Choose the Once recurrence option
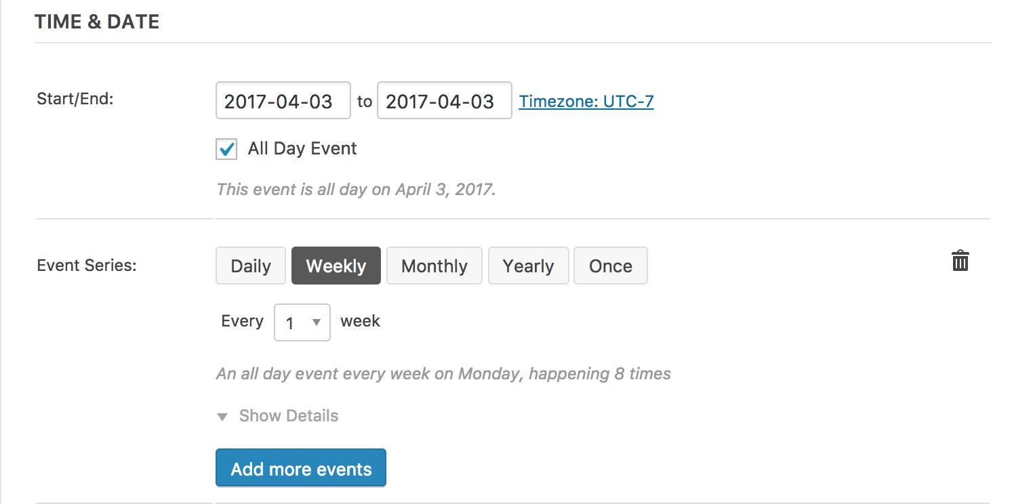Screen dimensions: 1033x504 (x=611, y=266)
